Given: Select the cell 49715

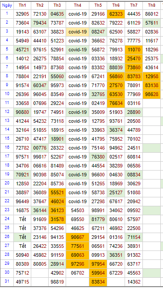Looking at the screenshot, I should (22, 281).
